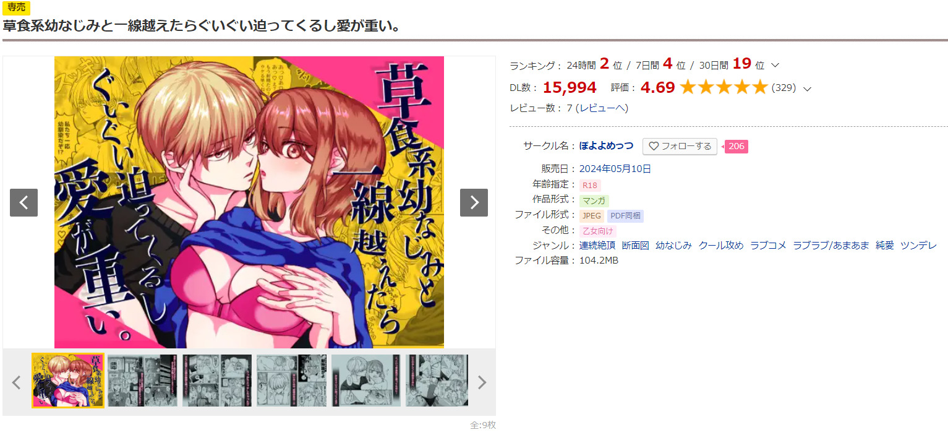This screenshot has width=948, height=435.
Task: Select the 乙女向け tag
Action: point(598,231)
